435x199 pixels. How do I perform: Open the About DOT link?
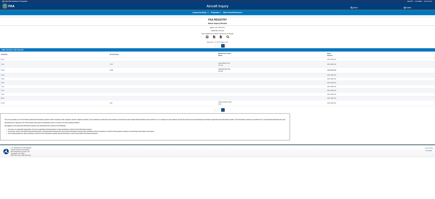[410, 1]
